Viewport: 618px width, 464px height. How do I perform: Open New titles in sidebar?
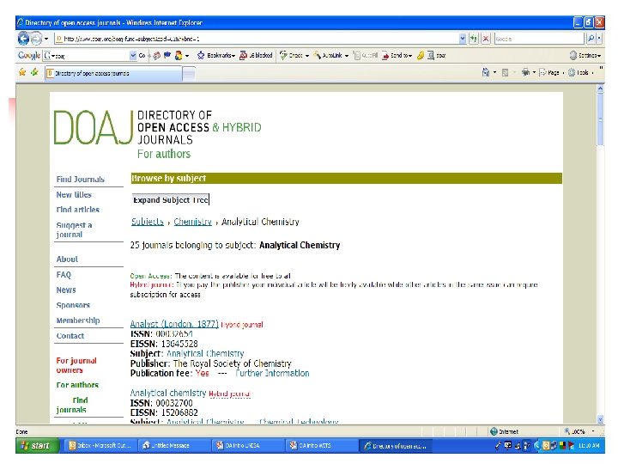[74, 194]
